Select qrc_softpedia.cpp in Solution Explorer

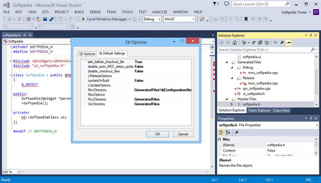click(x=256, y=89)
